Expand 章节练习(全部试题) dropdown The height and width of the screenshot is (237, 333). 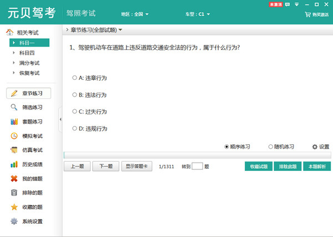(120, 30)
